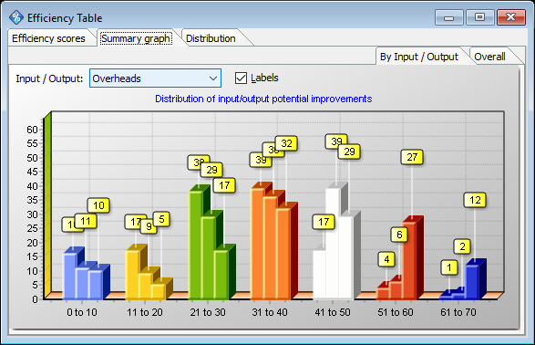Click the data label 32 above orange bar
Image resolution: width=535 pixels, height=345 pixels.
pos(286,143)
